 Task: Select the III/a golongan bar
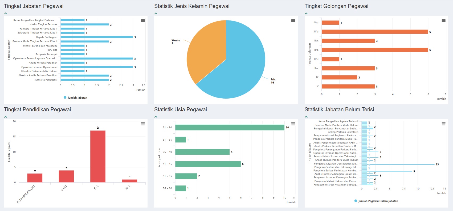point(375,50)
